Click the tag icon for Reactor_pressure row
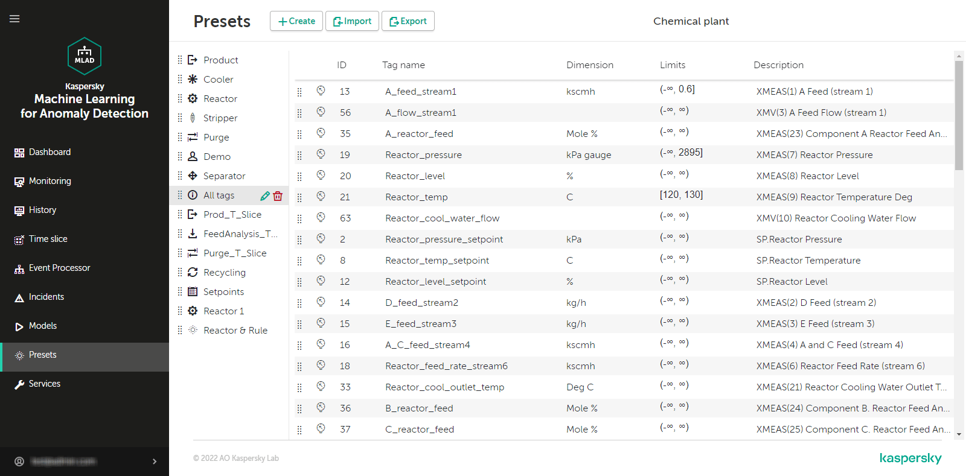966x476 pixels. tap(321, 154)
